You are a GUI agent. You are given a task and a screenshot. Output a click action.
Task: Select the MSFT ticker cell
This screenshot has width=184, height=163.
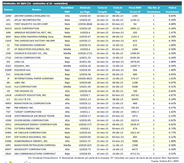(x=8, y=149)
